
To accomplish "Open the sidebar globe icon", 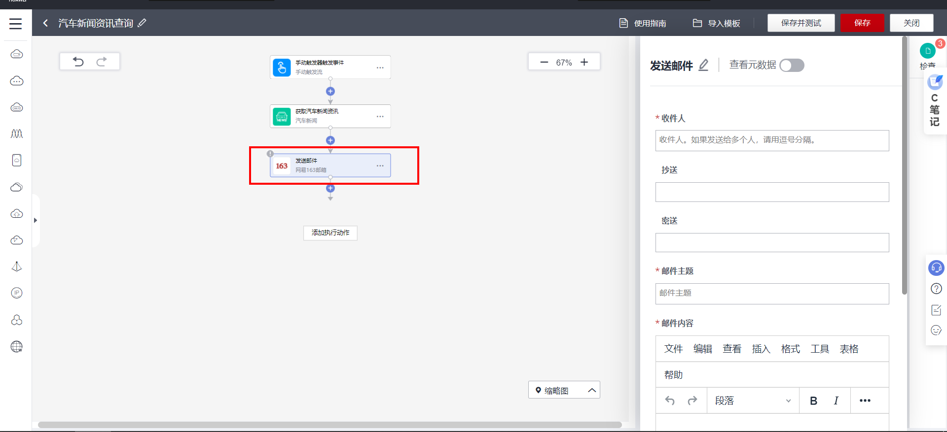I will tap(17, 347).
